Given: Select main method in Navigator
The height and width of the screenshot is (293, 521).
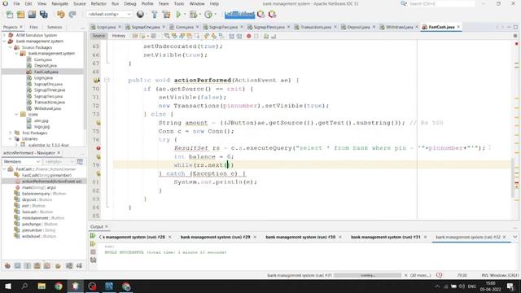Looking at the screenshot, I should click(x=39, y=187).
